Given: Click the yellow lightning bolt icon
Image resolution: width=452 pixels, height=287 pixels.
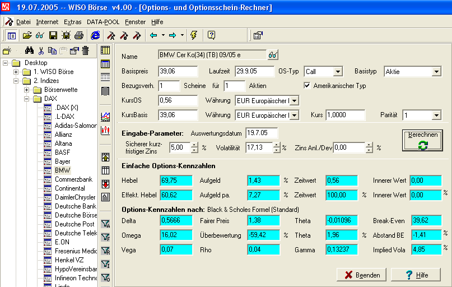Looking at the screenshot, I should pos(194,35).
